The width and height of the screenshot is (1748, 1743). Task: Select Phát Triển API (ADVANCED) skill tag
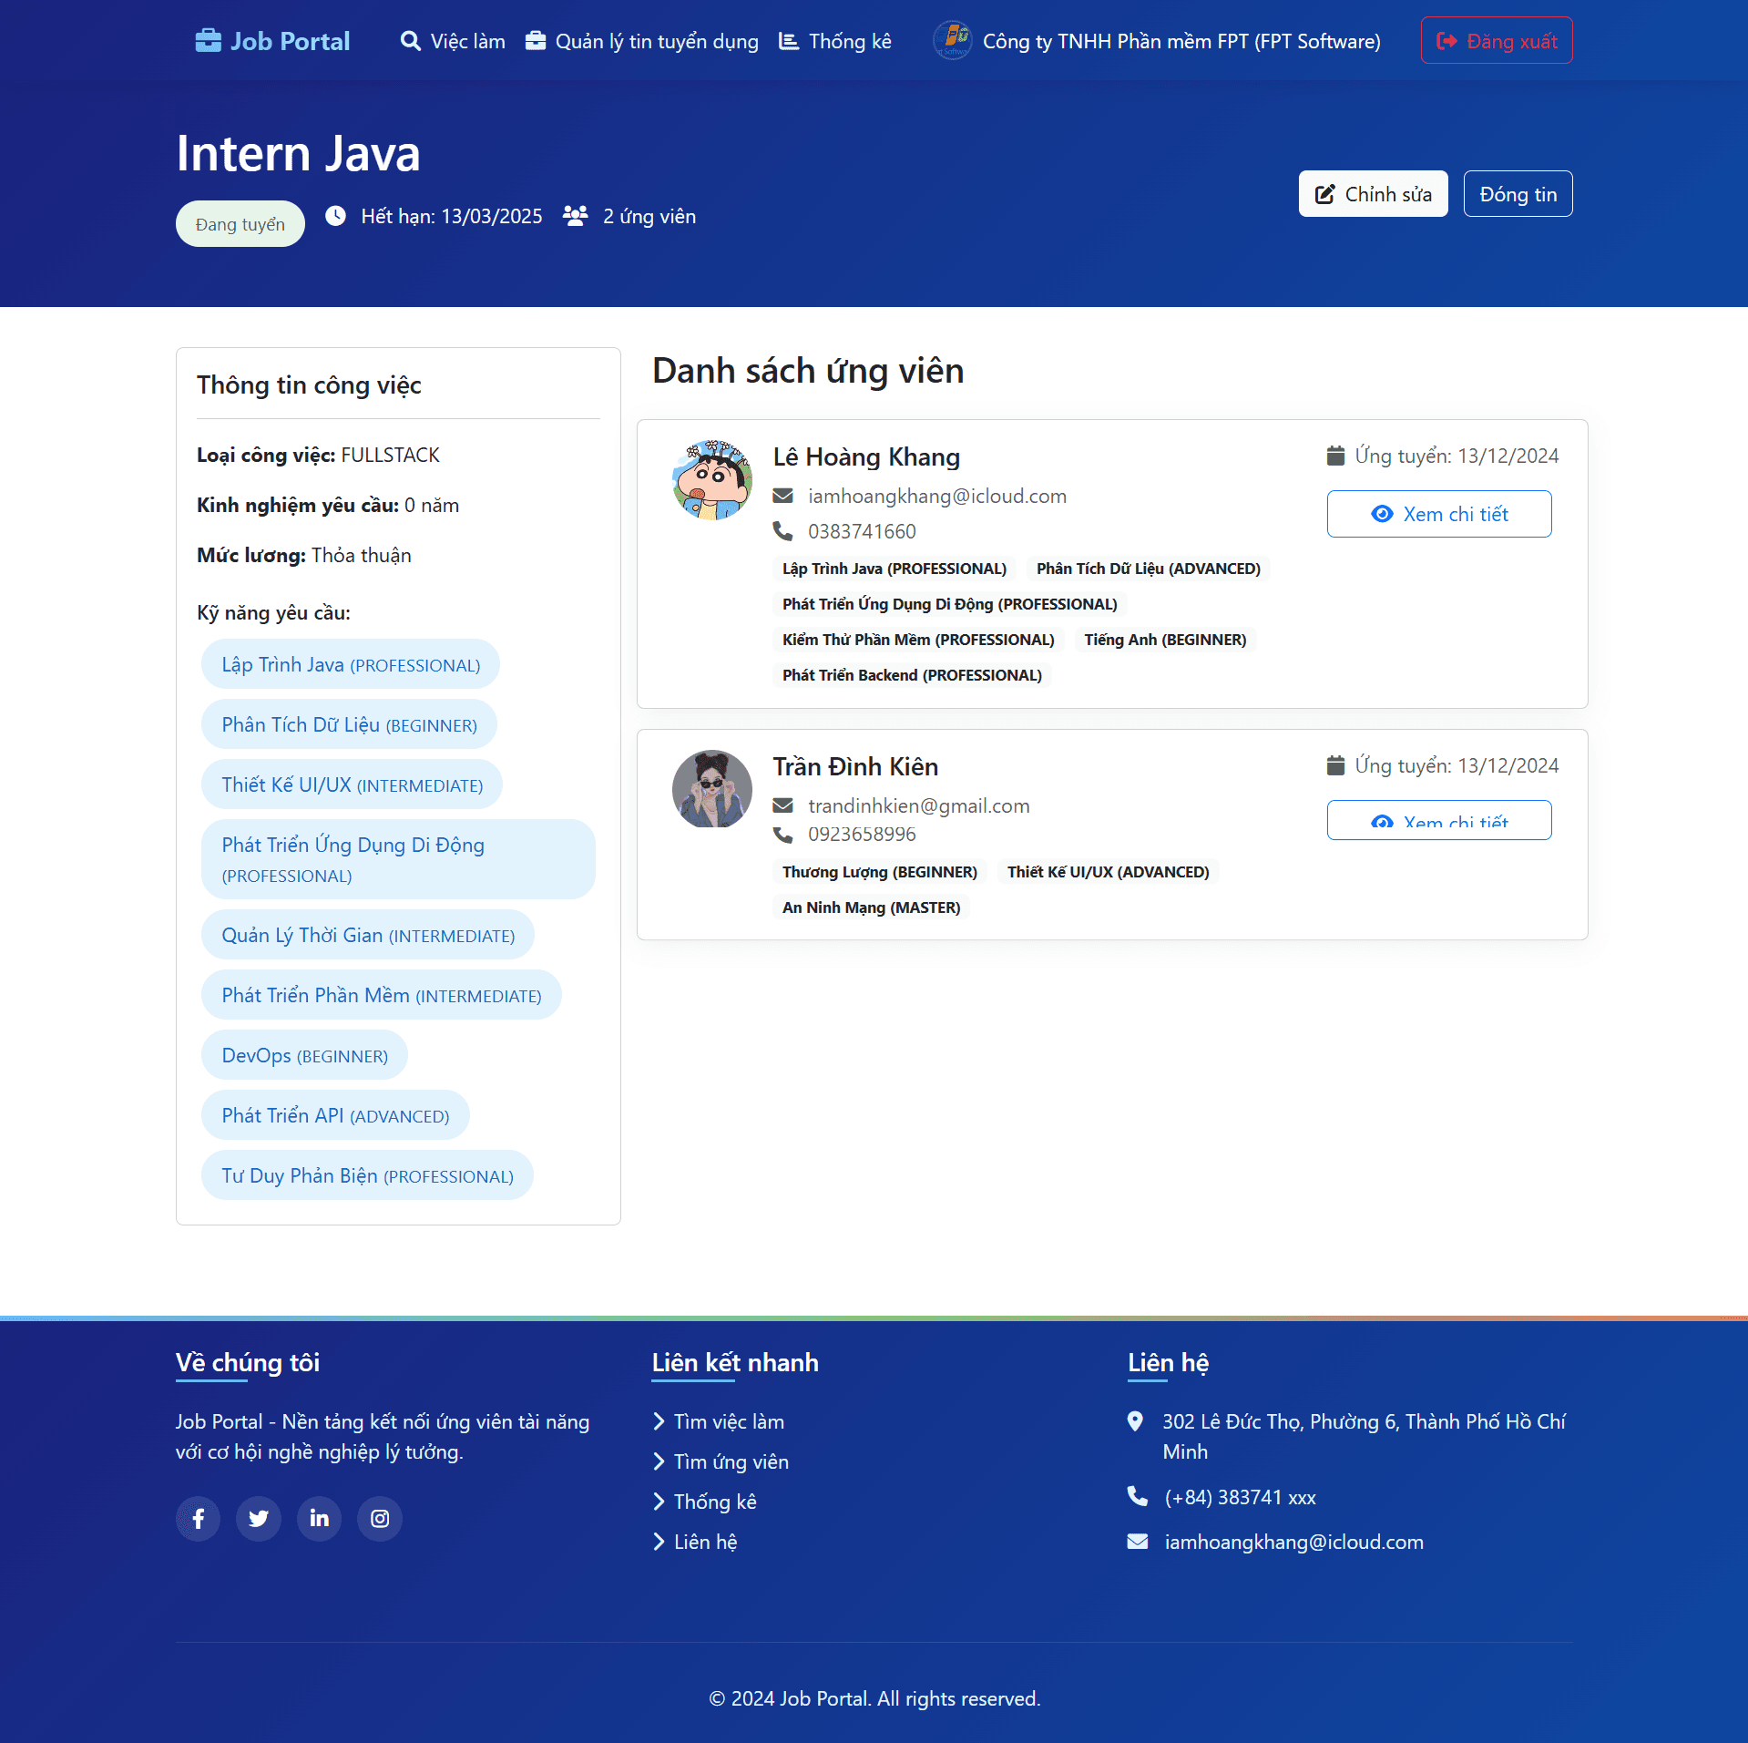[335, 1115]
